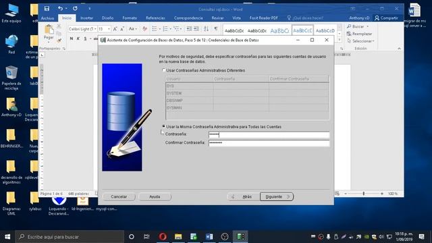Image resolution: width=432 pixels, height=243 pixels.
Task: Click the Cancelar button in the wizard
Action: click(x=119, y=196)
